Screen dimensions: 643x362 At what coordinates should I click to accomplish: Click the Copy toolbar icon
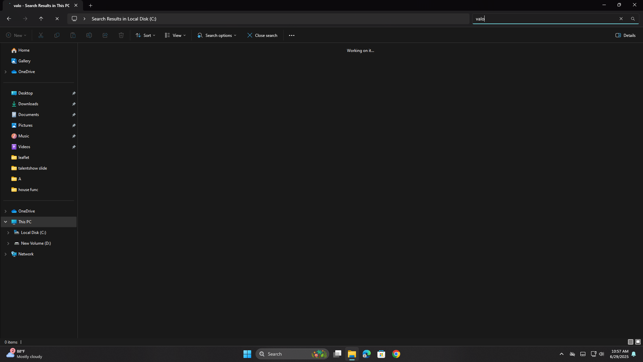[x=57, y=35]
